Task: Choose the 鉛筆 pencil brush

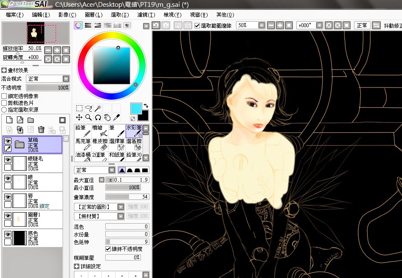Action: pyautogui.click(x=83, y=131)
